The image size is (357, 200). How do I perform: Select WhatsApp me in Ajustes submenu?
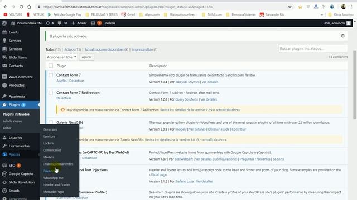tap(53, 178)
